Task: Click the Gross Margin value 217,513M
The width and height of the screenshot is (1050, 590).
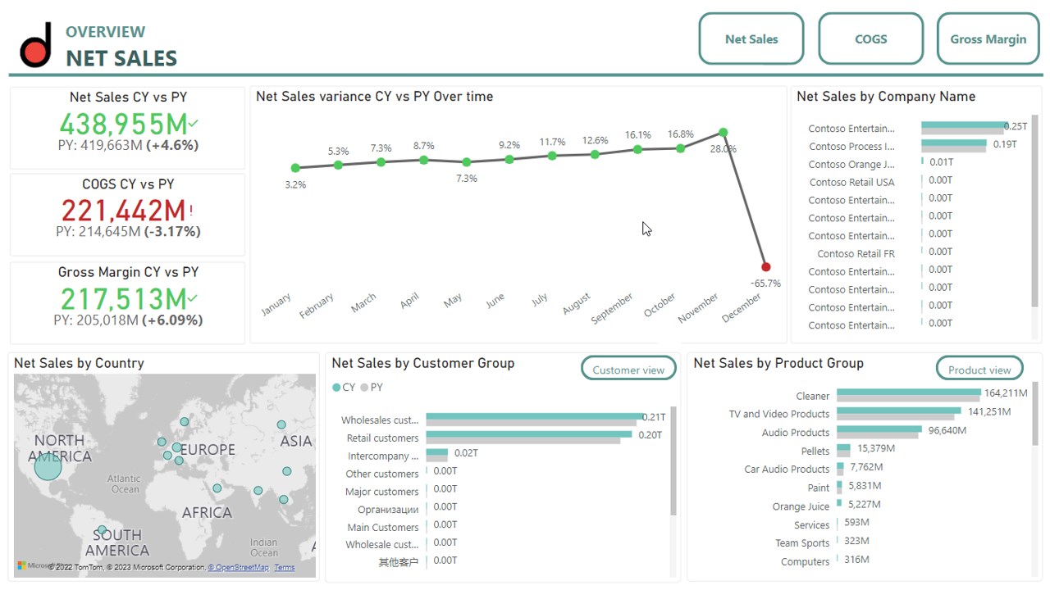Action: [123, 298]
